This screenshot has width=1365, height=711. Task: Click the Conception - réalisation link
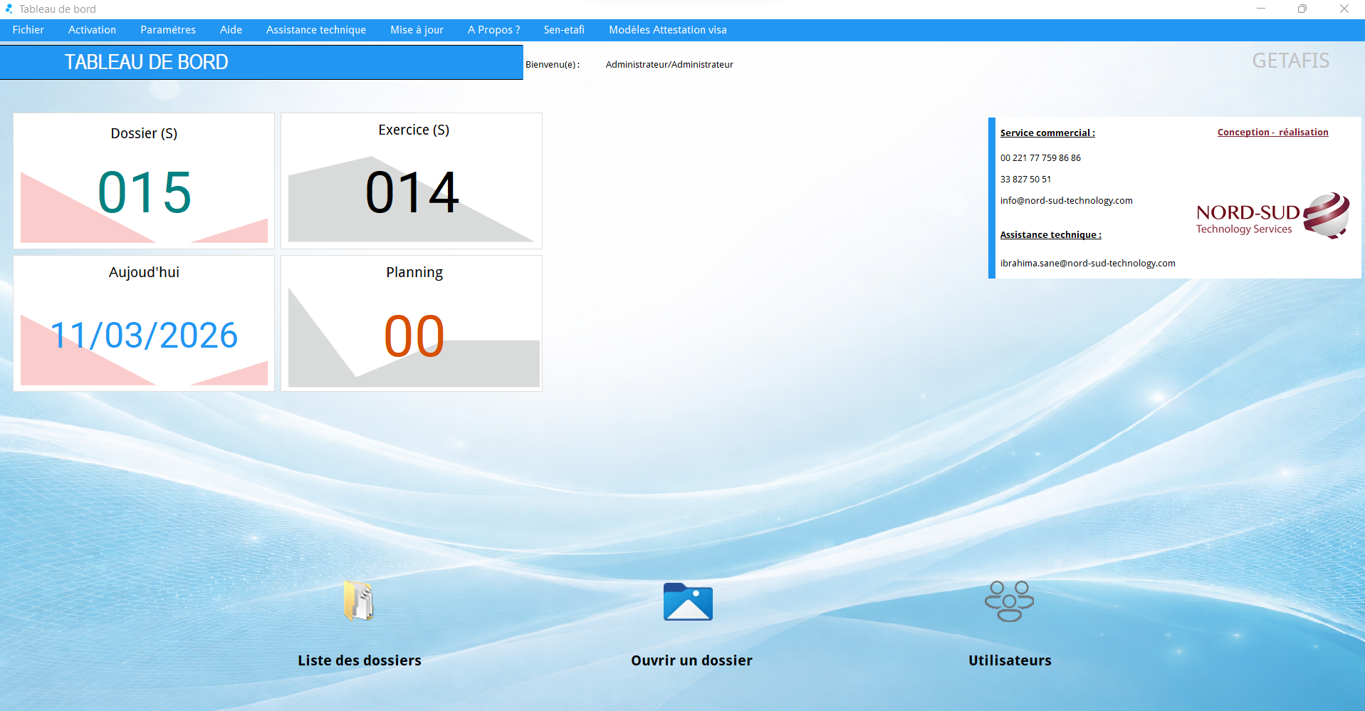pos(1272,133)
